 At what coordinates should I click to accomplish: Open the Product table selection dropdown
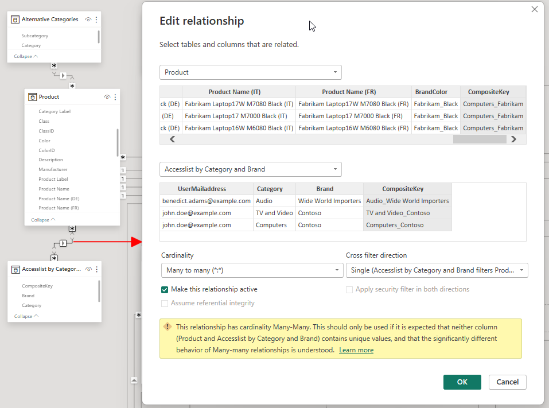click(251, 72)
